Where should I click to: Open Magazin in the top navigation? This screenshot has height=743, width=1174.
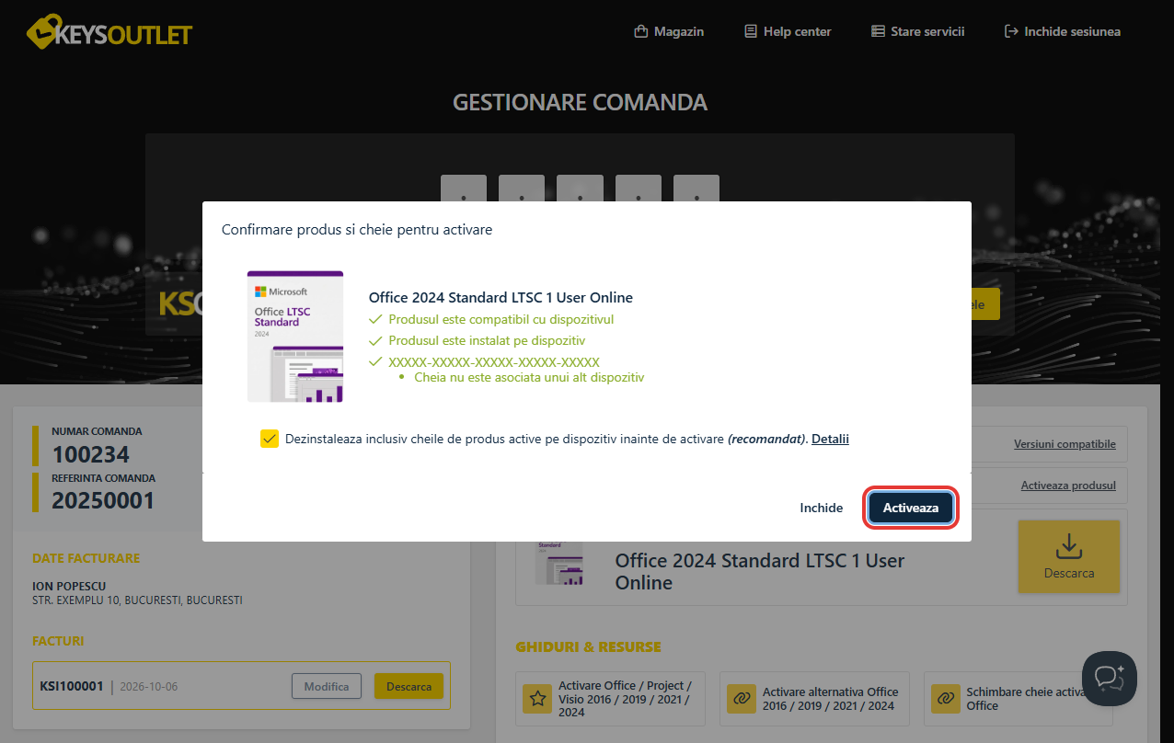669,31
